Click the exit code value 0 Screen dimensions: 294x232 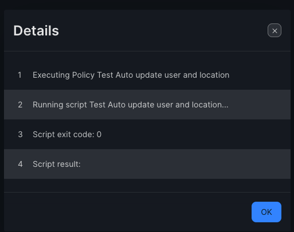pos(99,134)
